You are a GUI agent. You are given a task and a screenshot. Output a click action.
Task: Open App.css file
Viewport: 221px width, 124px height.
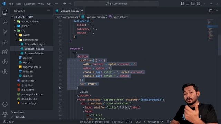click(x=28, y=58)
